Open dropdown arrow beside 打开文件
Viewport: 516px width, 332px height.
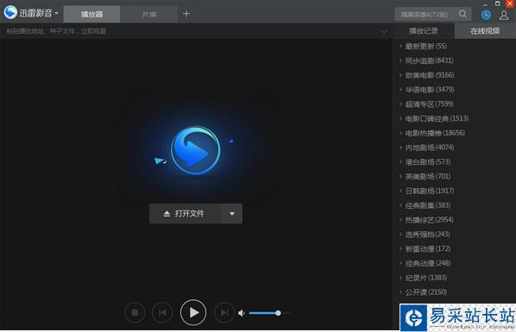coord(232,214)
